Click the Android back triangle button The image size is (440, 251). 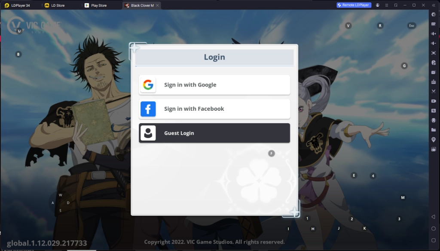coord(434,217)
